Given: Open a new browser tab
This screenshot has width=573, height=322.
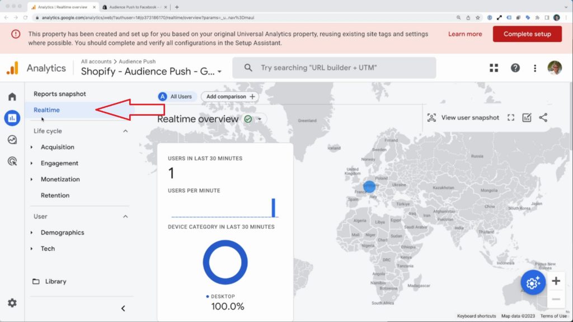Looking at the screenshot, I should tap(177, 7).
